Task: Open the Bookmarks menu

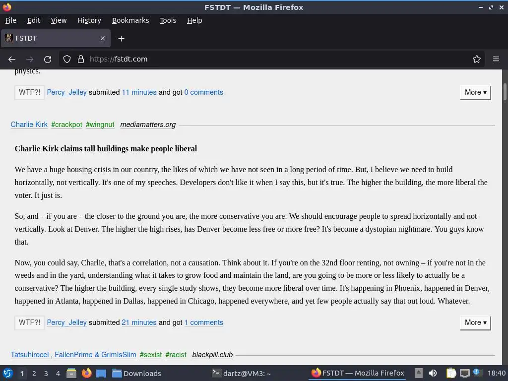Action: point(130,20)
